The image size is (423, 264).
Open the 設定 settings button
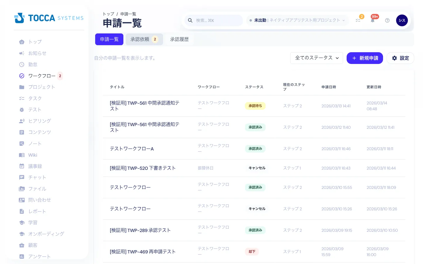[x=400, y=58]
